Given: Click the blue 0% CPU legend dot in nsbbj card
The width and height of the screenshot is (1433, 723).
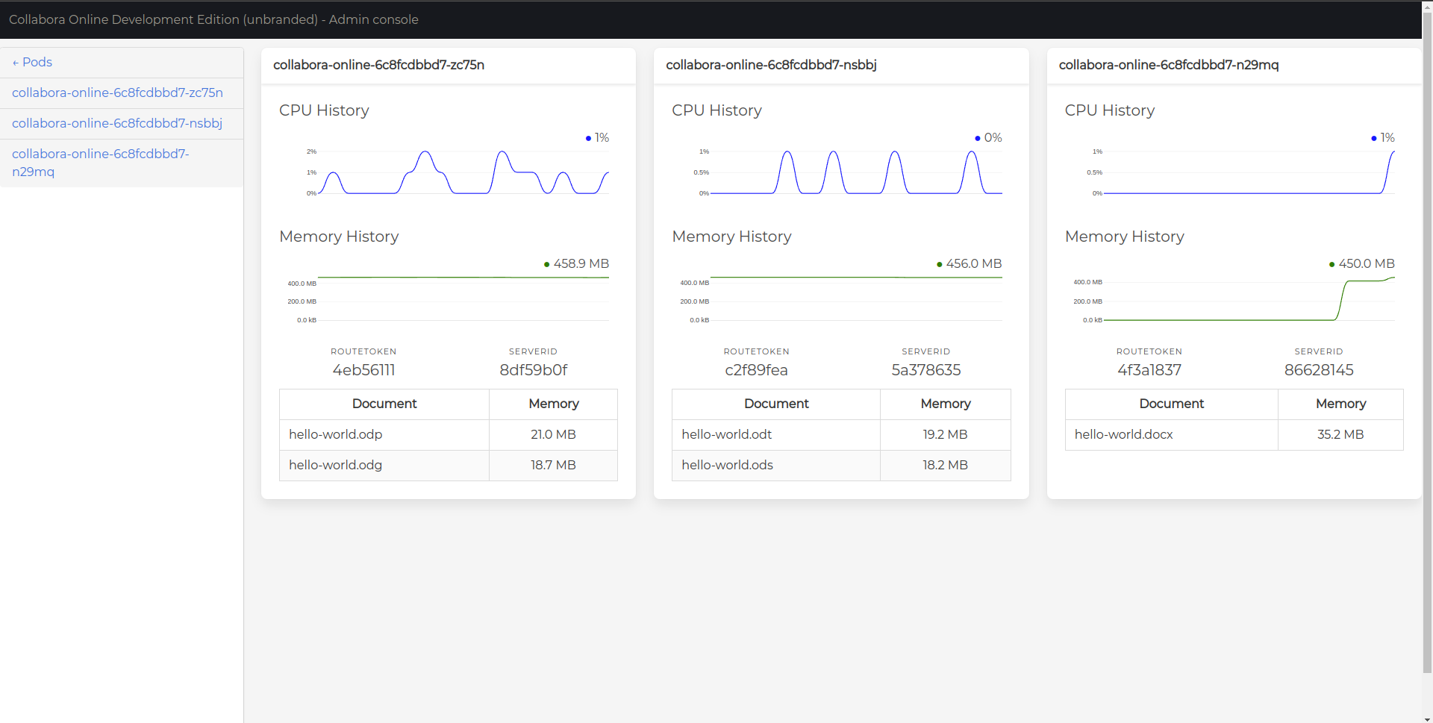Looking at the screenshot, I should pyautogui.click(x=978, y=139).
